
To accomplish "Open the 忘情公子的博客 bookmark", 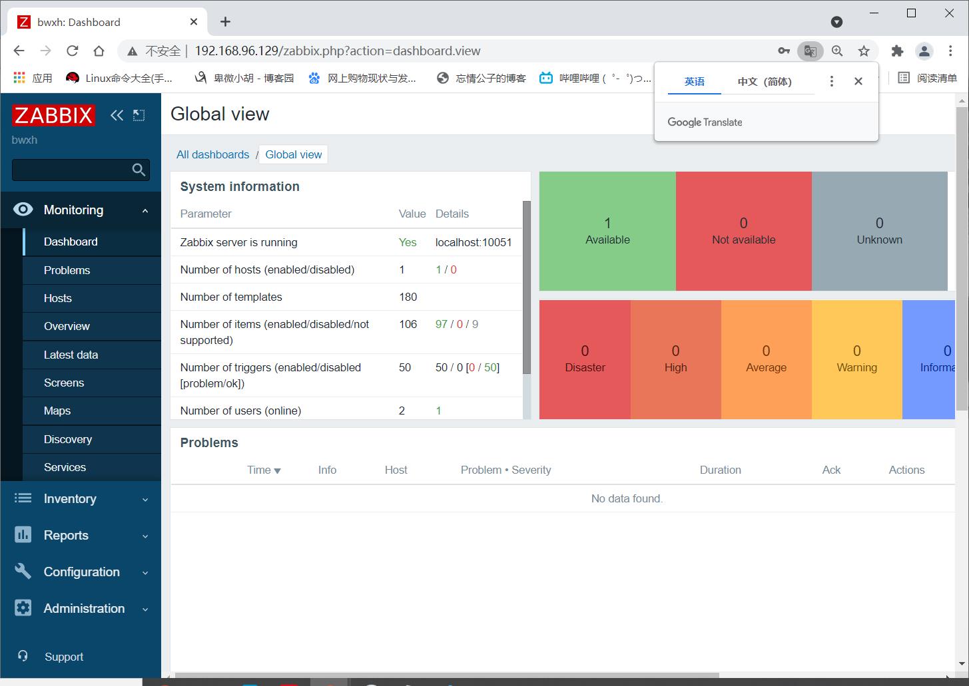I will (481, 78).
